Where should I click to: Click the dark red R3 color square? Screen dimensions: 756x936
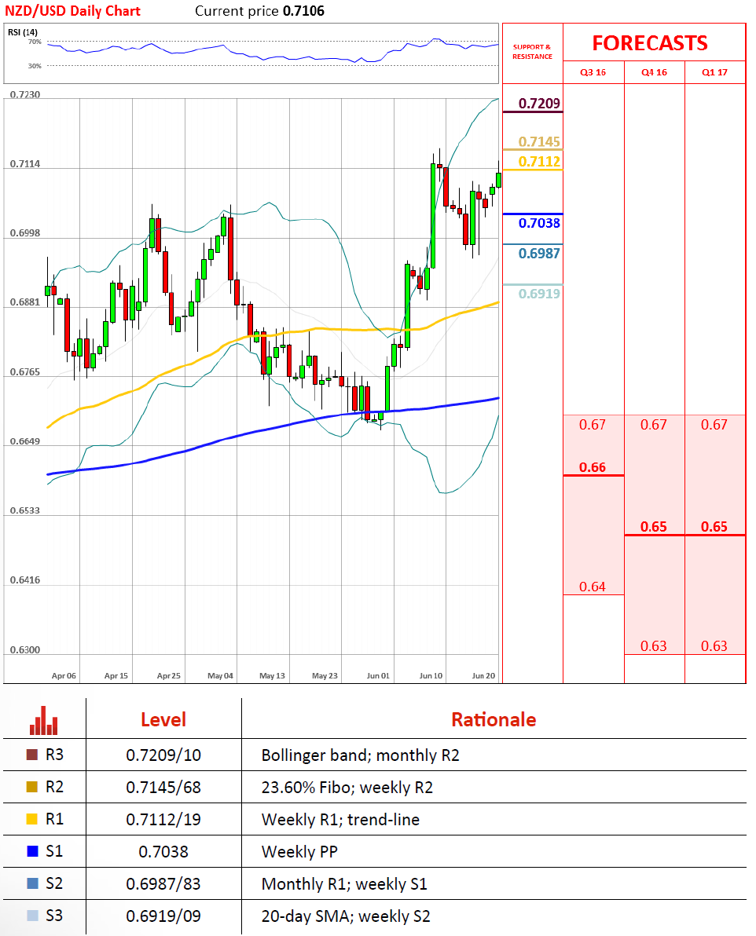point(32,755)
